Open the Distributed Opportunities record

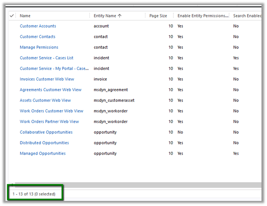(x=44, y=143)
